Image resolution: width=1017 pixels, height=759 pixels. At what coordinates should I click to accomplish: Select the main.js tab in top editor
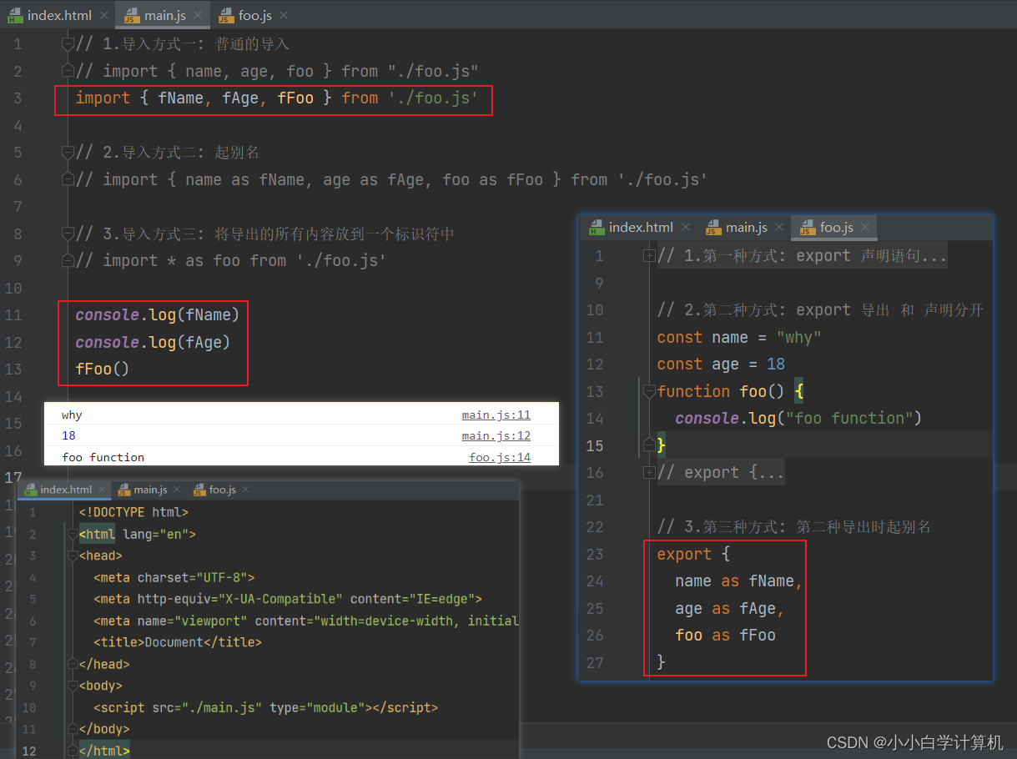(x=164, y=16)
